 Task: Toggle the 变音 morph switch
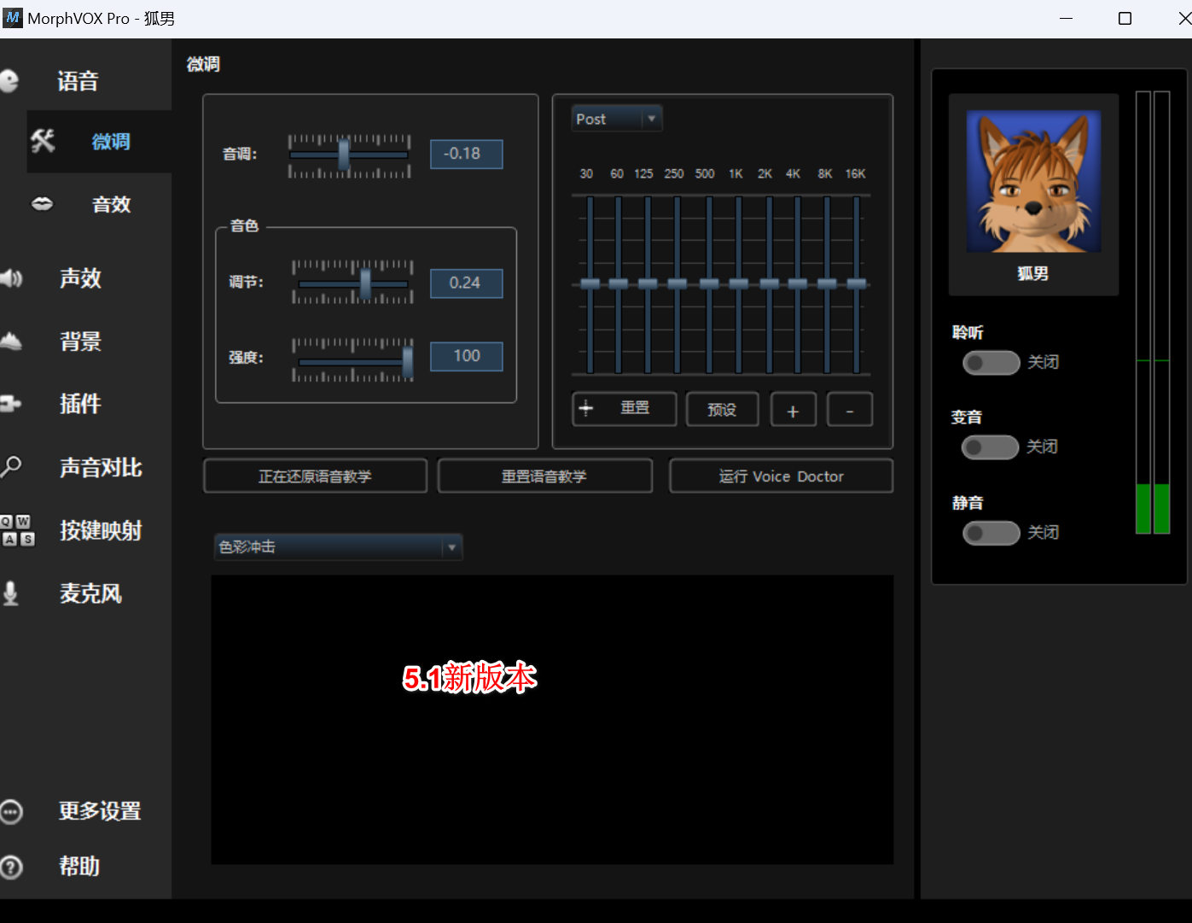pyautogui.click(x=990, y=447)
